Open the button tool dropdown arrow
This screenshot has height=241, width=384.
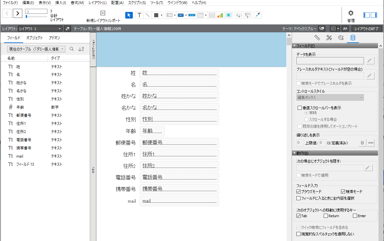point(186,15)
